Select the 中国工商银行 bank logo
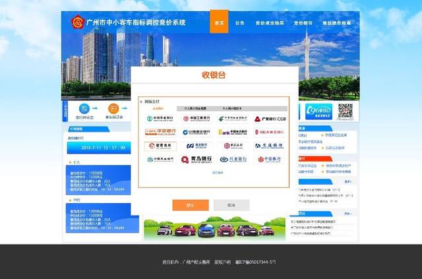Screen dimensions: 422x279 pos(196,119)
